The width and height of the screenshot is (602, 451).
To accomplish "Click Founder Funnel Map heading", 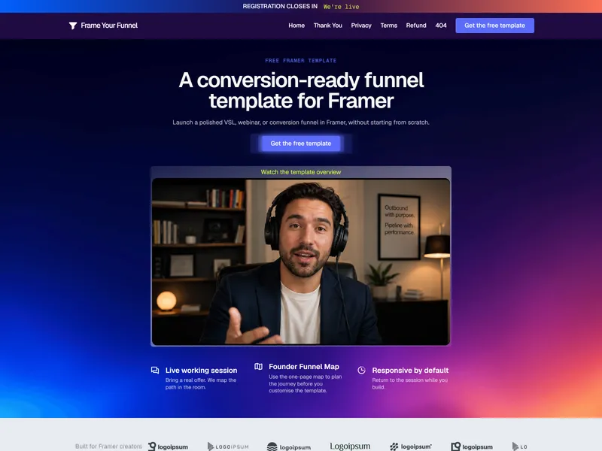I will [x=304, y=367].
